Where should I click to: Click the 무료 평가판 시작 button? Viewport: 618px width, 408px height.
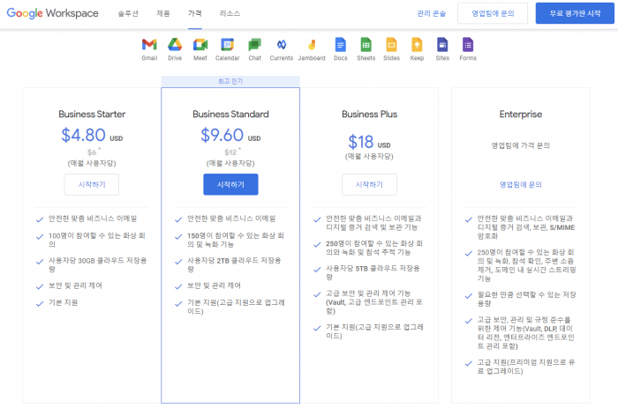pos(569,14)
